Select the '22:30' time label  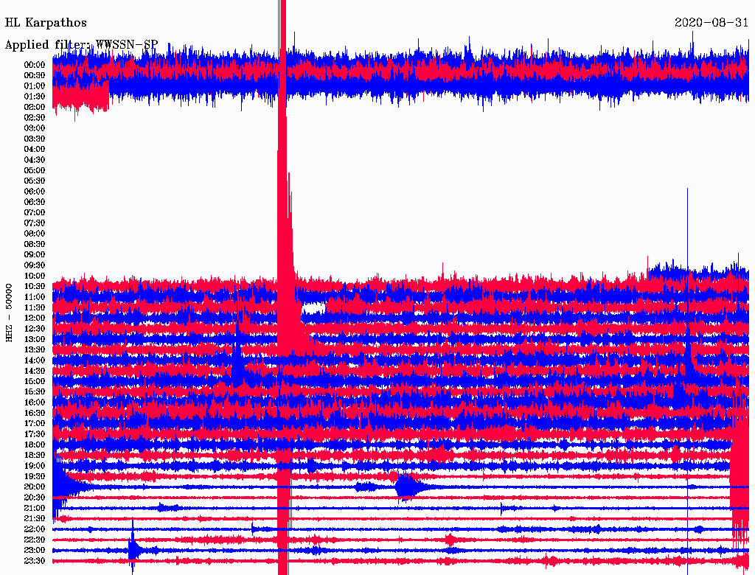(35, 540)
